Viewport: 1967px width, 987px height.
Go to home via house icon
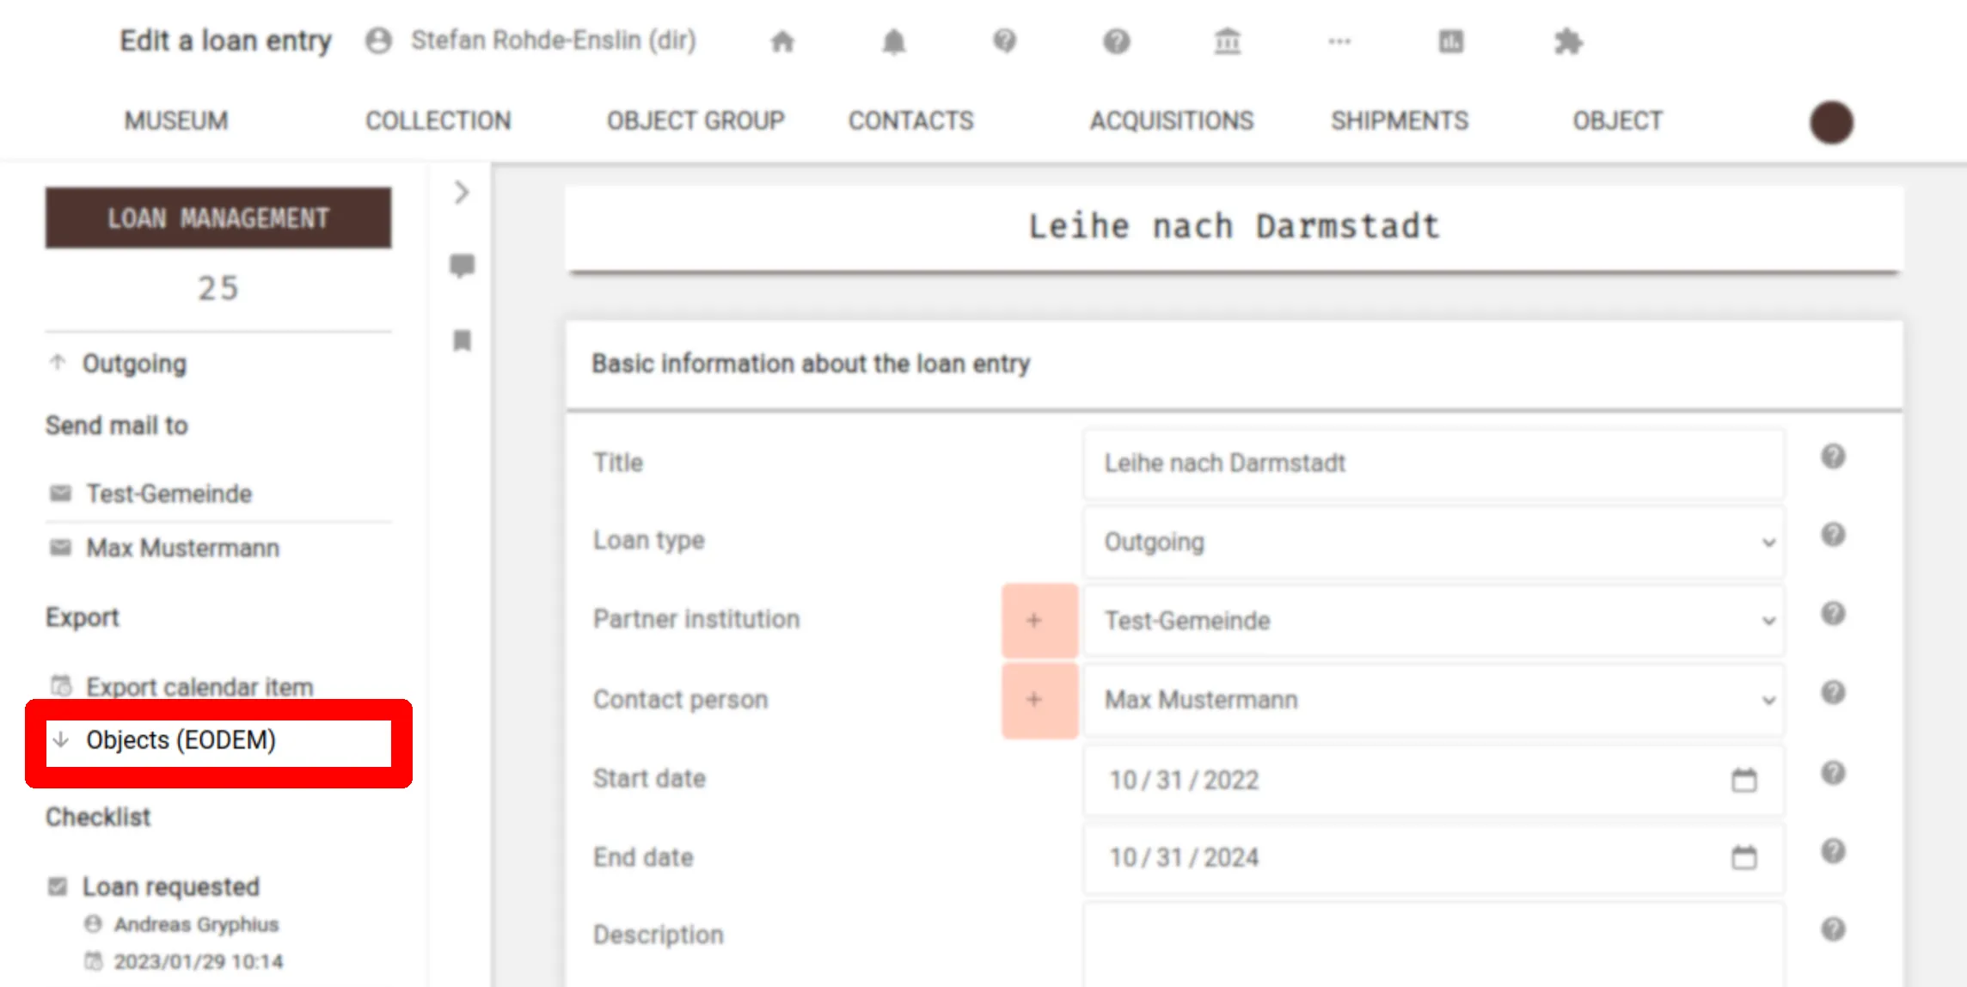781,41
